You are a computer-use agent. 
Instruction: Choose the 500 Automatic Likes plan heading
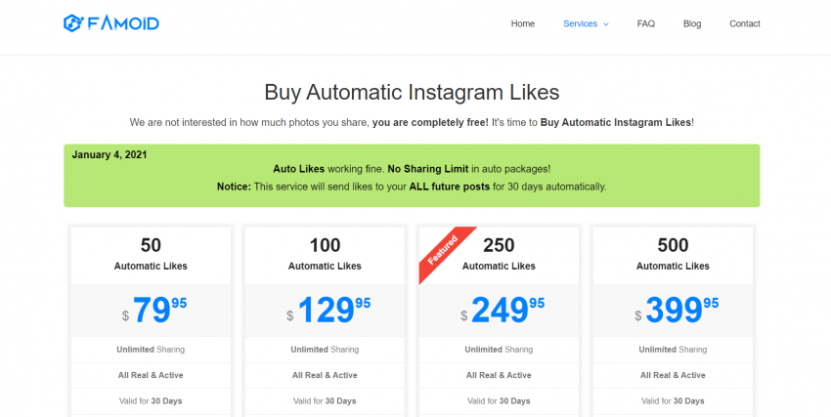coord(673,255)
